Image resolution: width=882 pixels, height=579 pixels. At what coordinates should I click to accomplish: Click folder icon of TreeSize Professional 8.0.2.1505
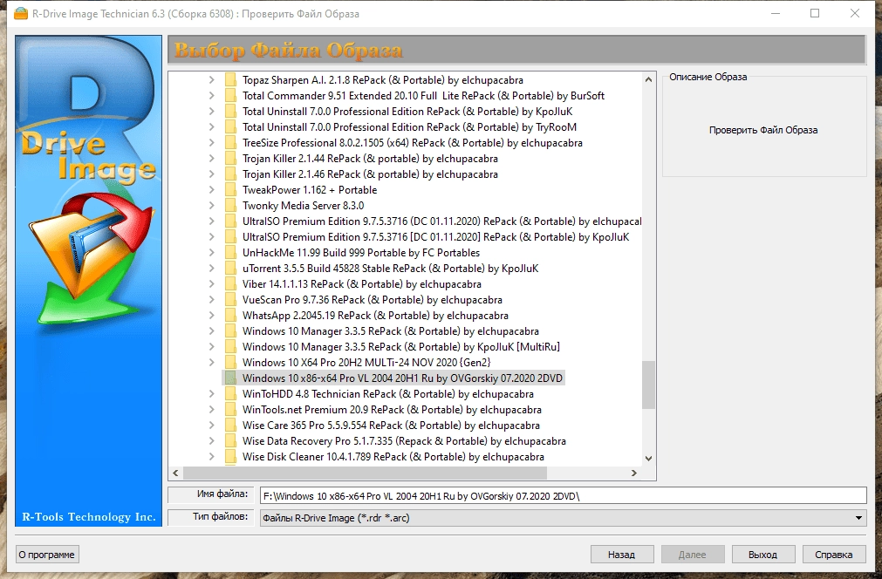[x=230, y=143]
